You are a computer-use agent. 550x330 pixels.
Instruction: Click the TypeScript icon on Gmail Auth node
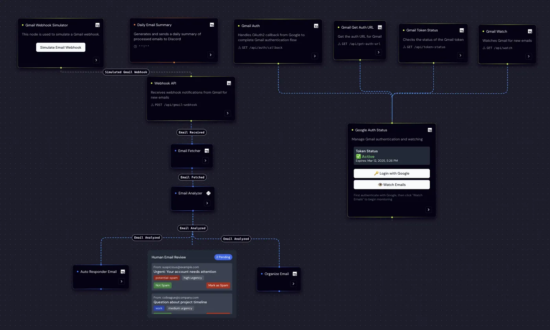click(x=316, y=26)
